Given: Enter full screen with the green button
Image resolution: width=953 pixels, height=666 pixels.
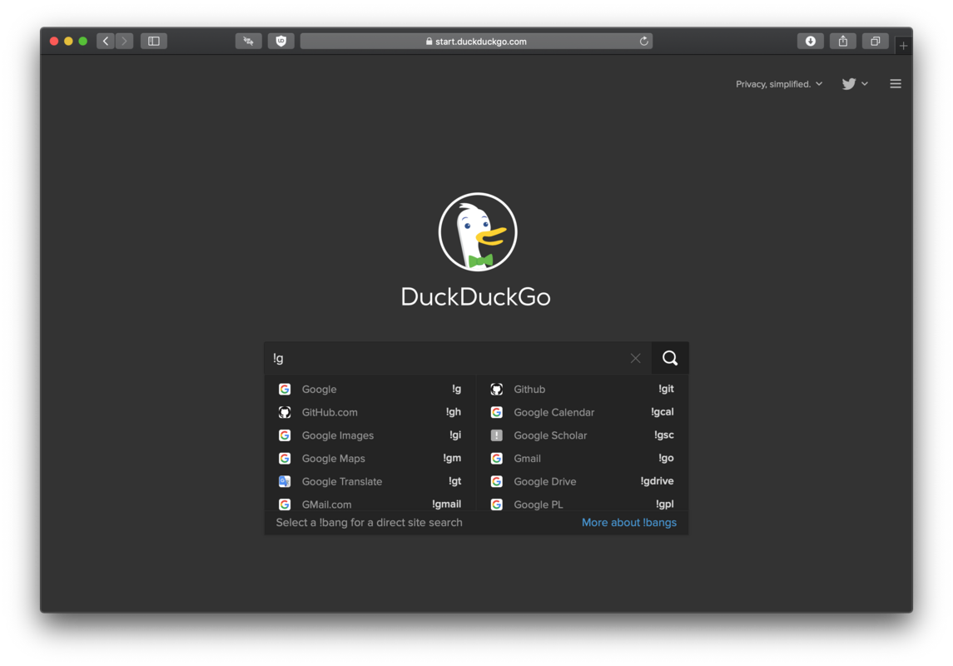Looking at the screenshot, I should (82, 42).
